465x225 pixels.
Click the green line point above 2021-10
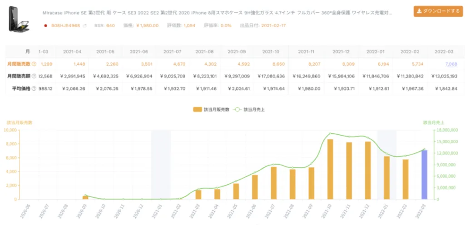pos(330,133)
